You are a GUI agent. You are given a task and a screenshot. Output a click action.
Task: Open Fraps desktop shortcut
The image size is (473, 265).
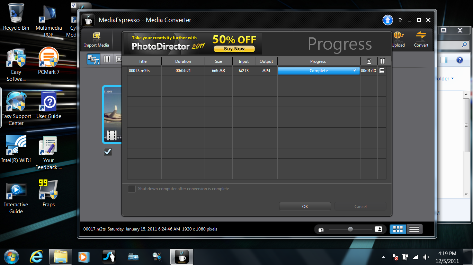pyautogui.click(x=48, y=193)
